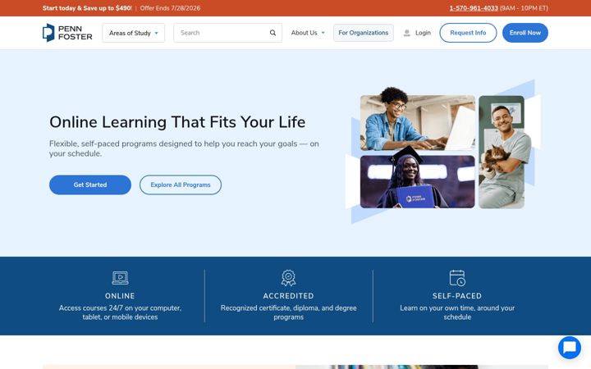Viewport: 591px width, 369px height.
Task: Click the 'Online Learning That Fits Your Life' heading
Action: point(177,122)
